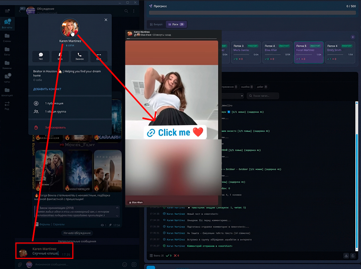361x269 pixels.
Task: Attach a file with the paperclip icon
Action: coord(20,265)
